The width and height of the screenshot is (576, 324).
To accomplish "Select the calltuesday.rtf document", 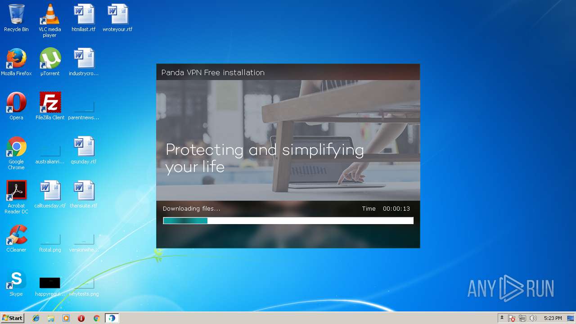I will [50, 194].
